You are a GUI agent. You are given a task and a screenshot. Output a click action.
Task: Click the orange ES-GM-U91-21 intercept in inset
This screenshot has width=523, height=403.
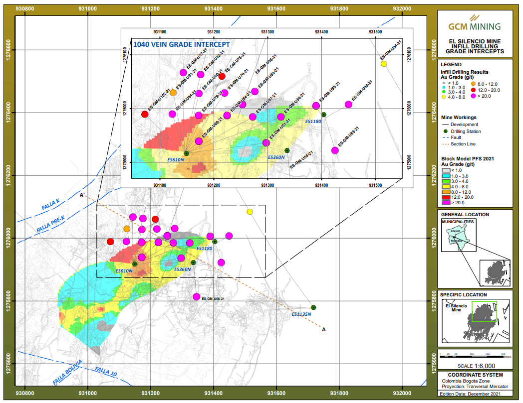[x=173, y=93]
